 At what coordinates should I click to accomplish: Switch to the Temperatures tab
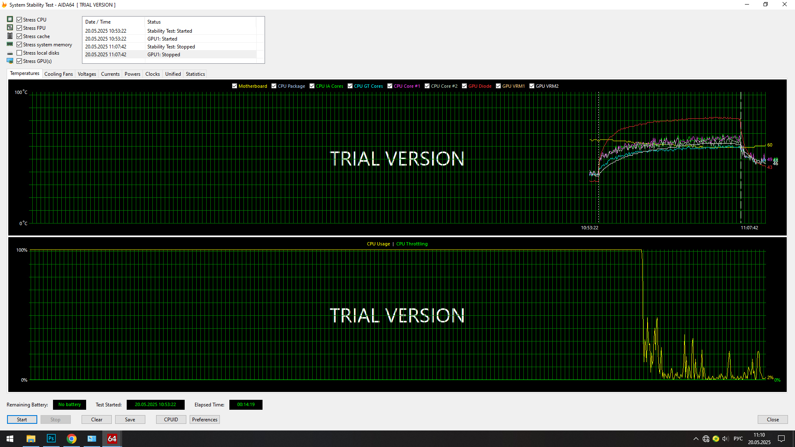[24, 73]
